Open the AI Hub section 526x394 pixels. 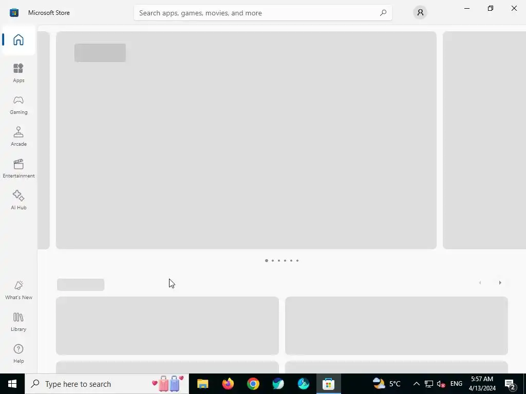tap(18, 200)
